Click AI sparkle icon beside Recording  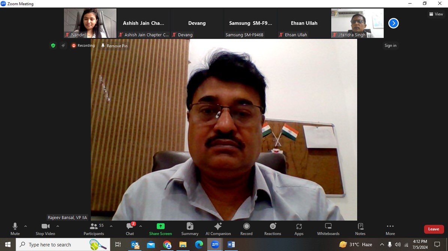[63, 46]
